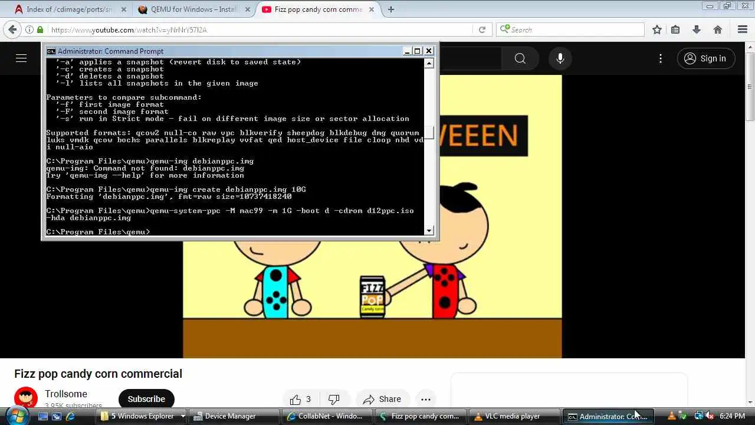
Task: Open the browser downloads arrow
Action: click(697, 30)
